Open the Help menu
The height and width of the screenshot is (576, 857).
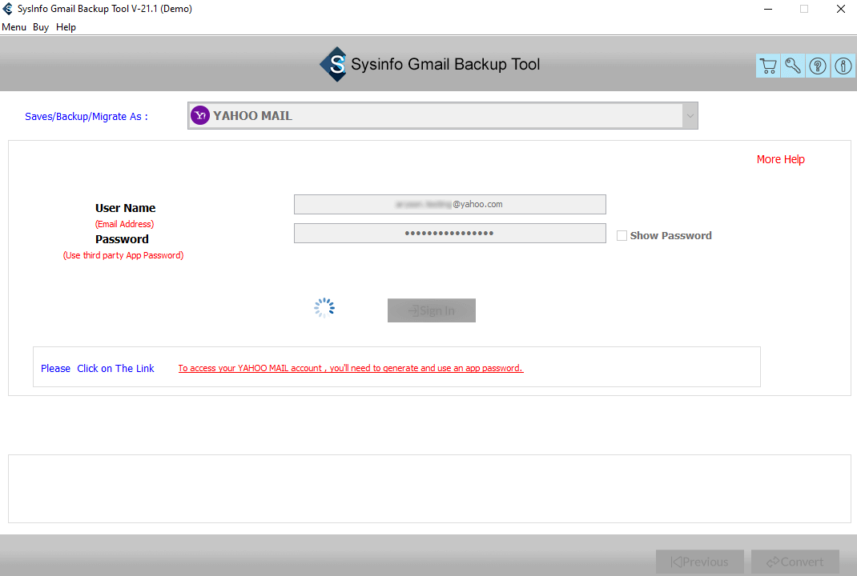pyautogui.click(x=66, y=27)
